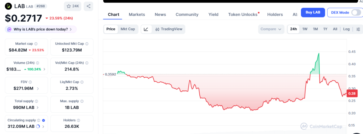Select the 24h time range
Image resolution: width=363 pixels, height=134 pixels.
293,29
